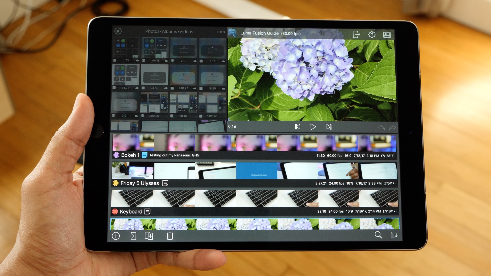Viewport: 491px width, 276px height.
Task: Select the 1:18.23 video clip
Action: pyautogui.click(x=183, y=77)
